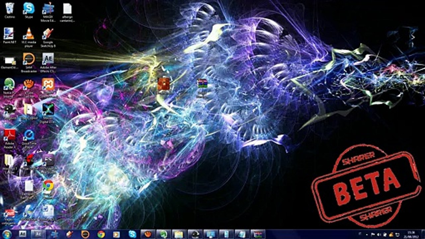Launch QuickTime Player from the desktop
The width and height of the screenshot is (425, 239).
pos(29,138)
